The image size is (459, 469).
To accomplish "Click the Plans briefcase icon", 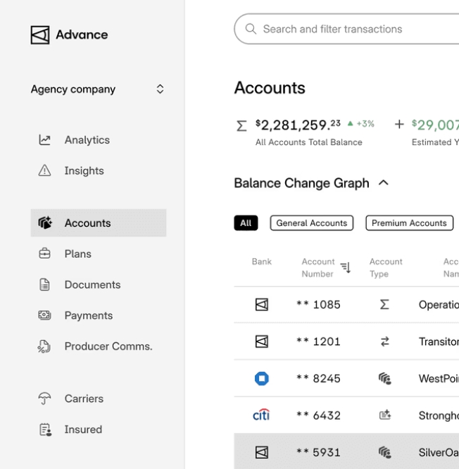I will click(x=44, y=254).
